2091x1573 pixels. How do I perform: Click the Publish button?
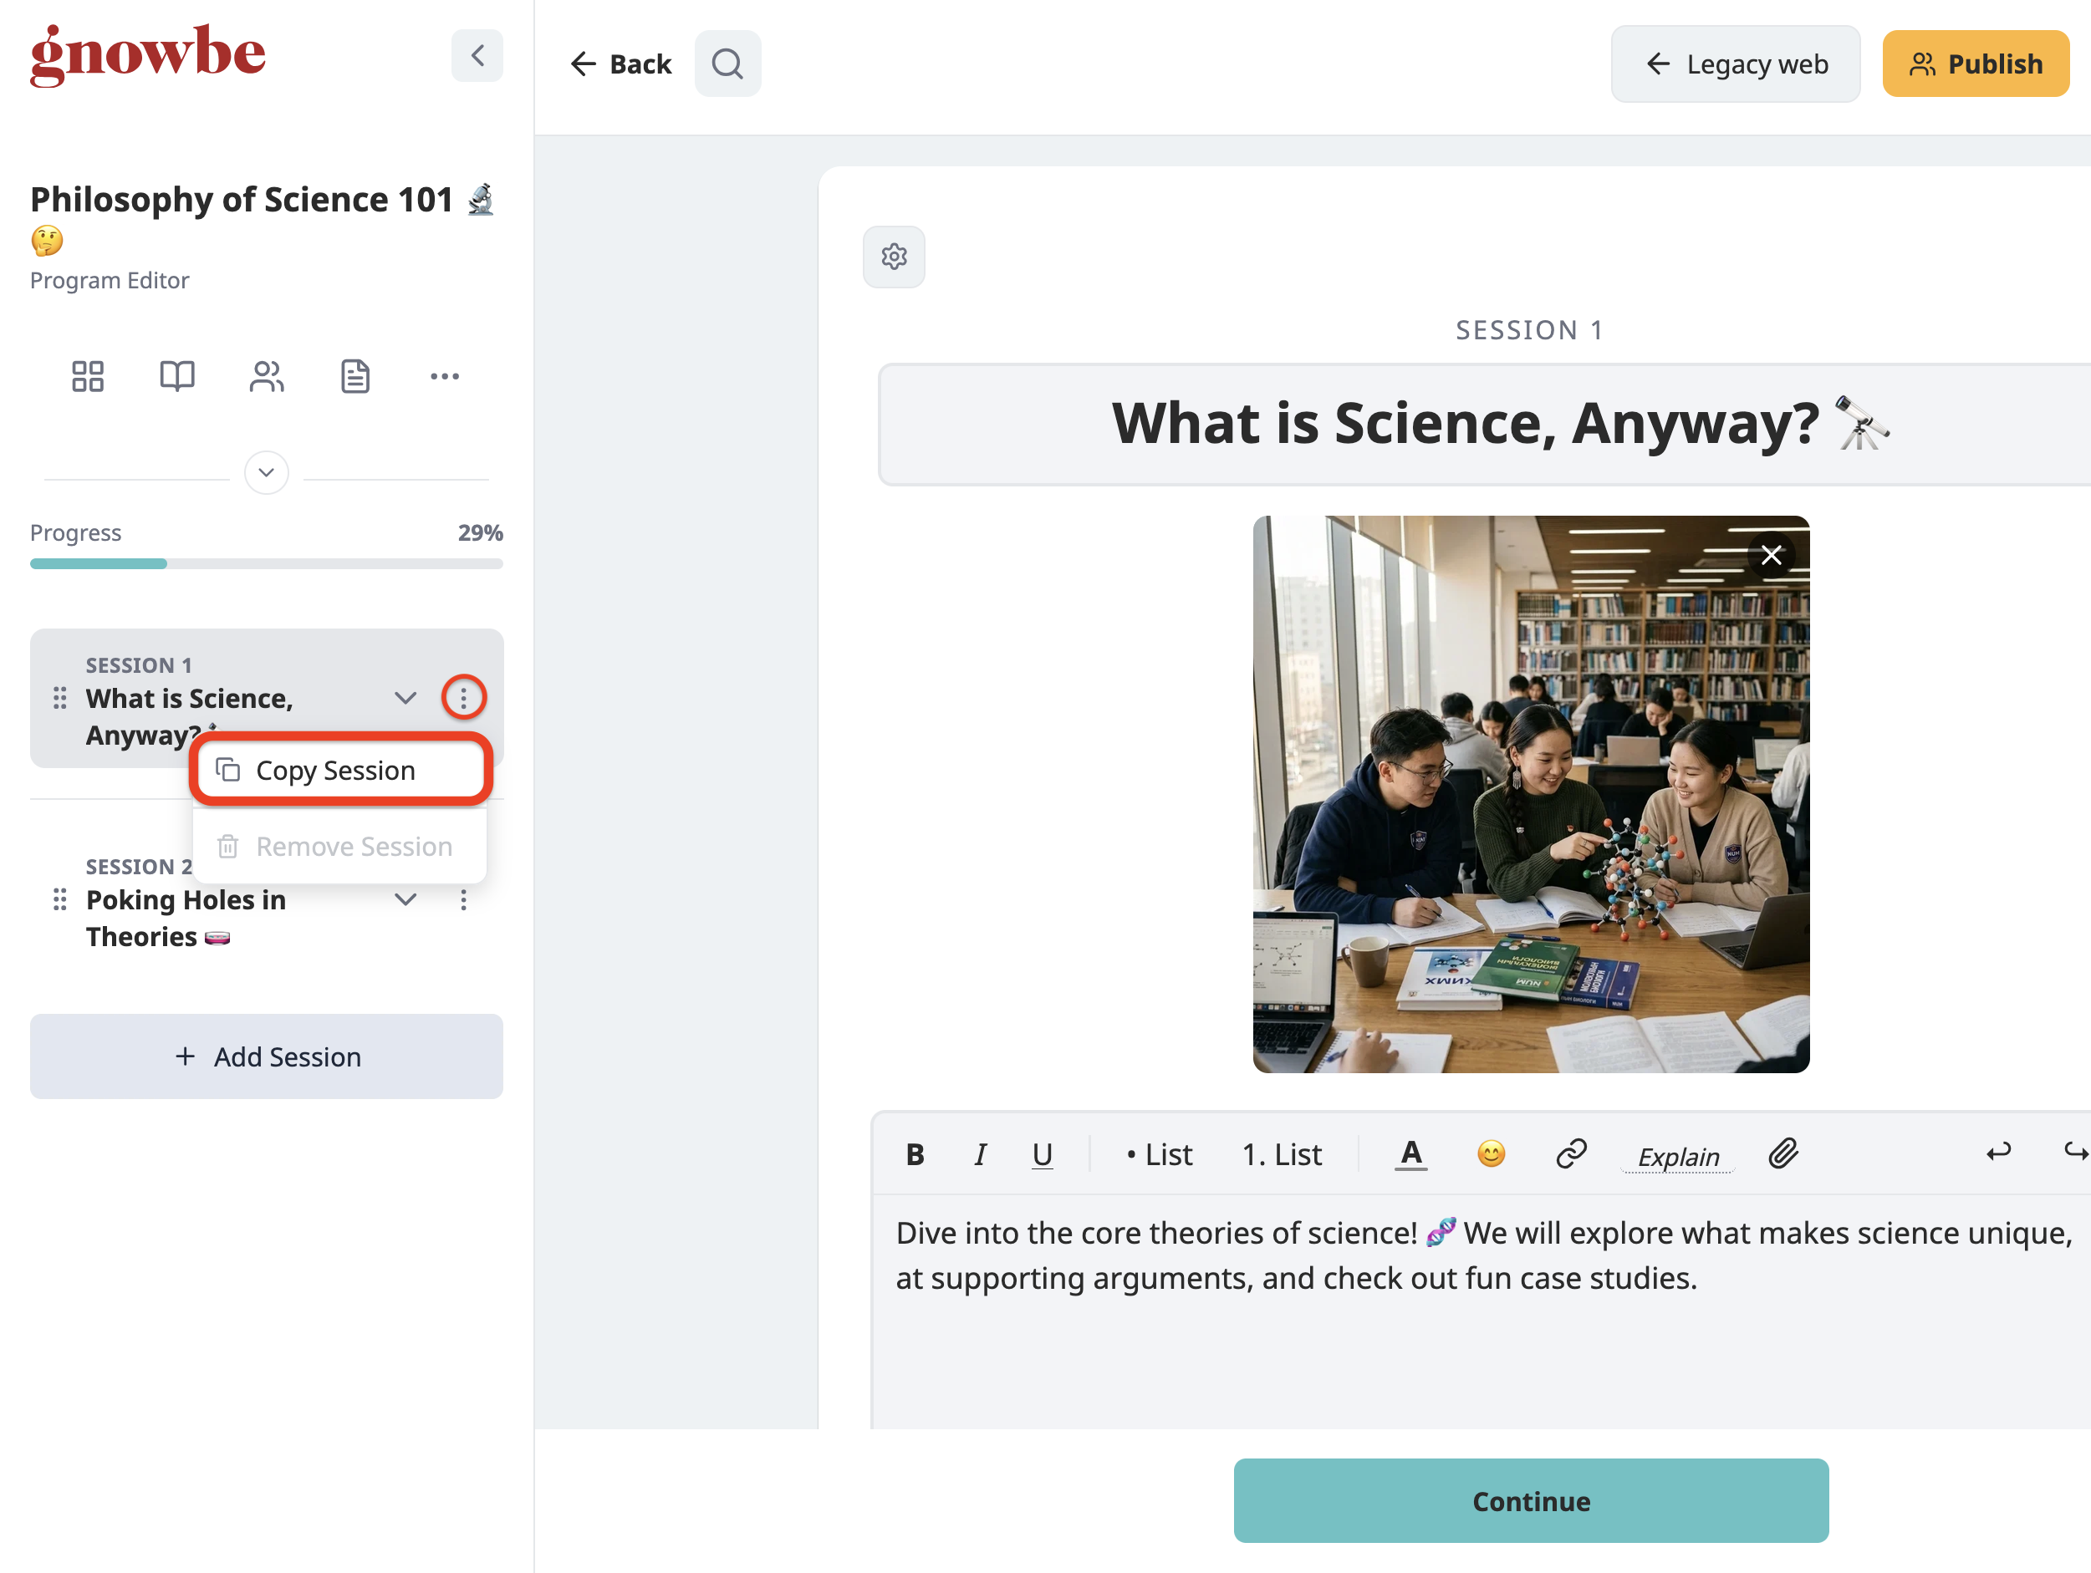(x=1975, y=64)
